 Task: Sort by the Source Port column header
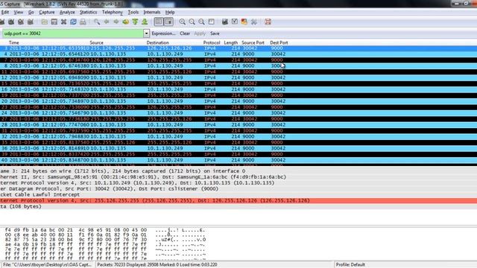253,42
